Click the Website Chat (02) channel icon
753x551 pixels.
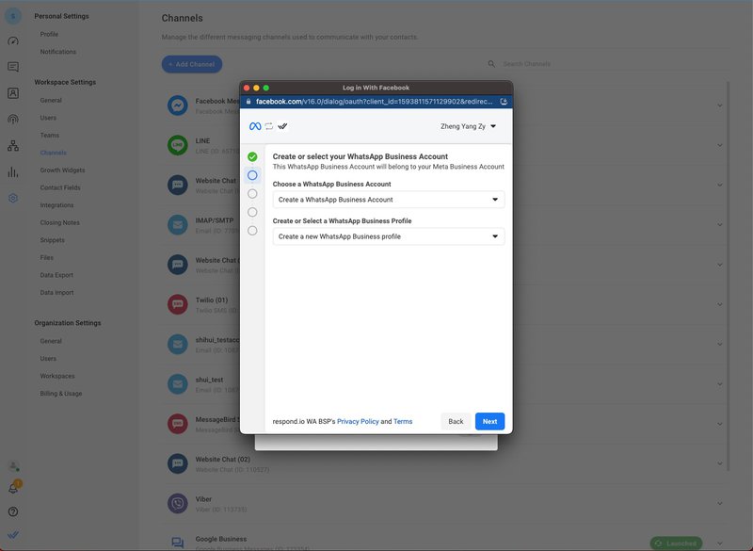(x=178, y=463)
